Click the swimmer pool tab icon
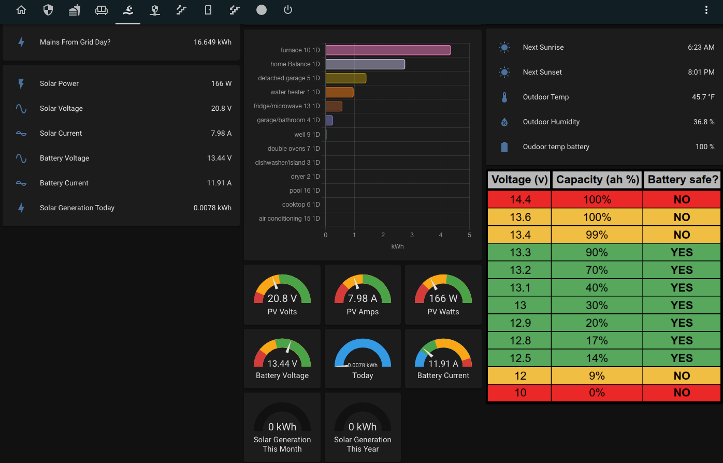Screen dimensions: 723x463 128,10
